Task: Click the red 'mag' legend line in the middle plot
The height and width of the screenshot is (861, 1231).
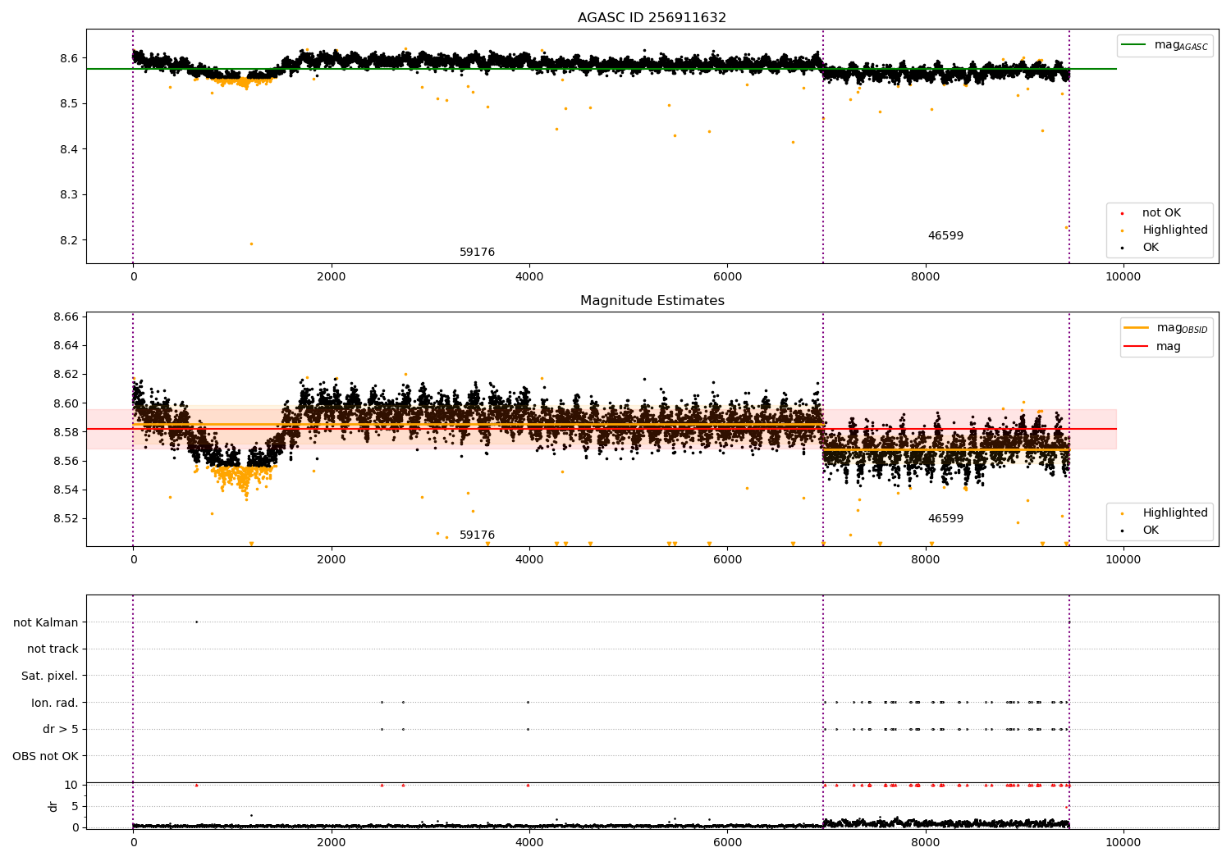Action: coord(1136,346)
